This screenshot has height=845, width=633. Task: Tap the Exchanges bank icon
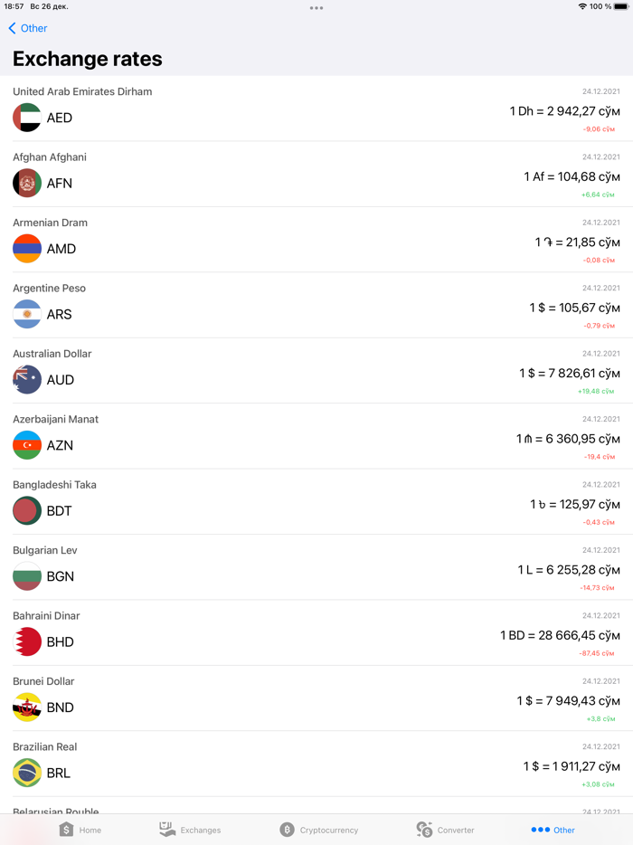pyautogui.click(x=165, y=828)
